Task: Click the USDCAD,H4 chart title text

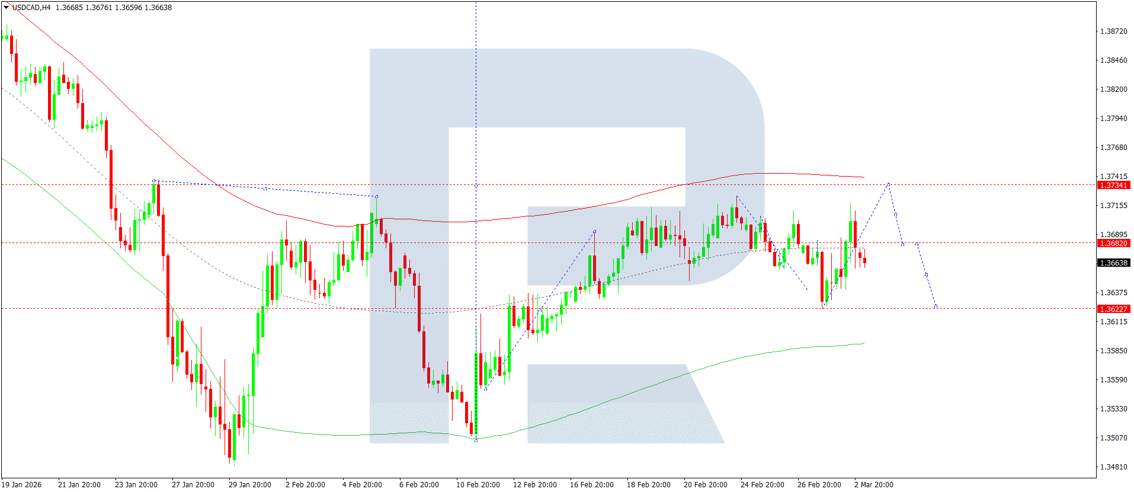Action: 31,8
